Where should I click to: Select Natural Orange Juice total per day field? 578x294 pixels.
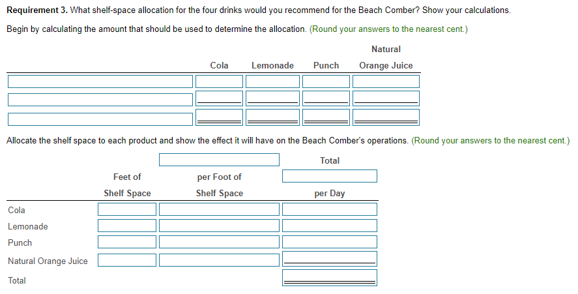(330, 259)
